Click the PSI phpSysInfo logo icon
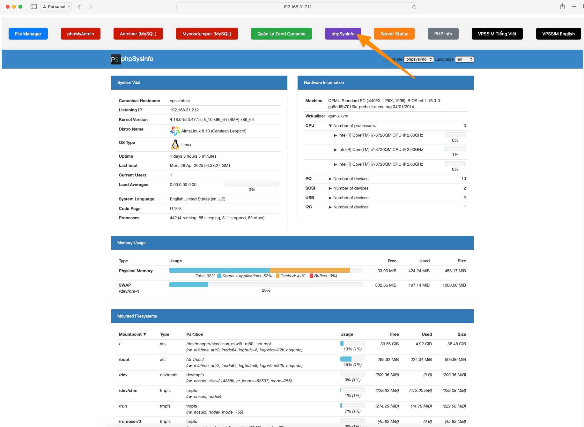Screen dimensions: 584x427 (116, 59)
